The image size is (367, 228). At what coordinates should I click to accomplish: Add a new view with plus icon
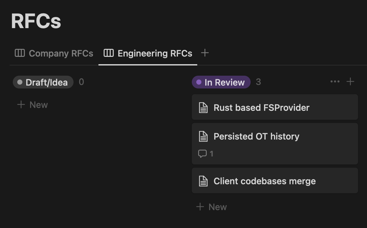coord(205,53)
